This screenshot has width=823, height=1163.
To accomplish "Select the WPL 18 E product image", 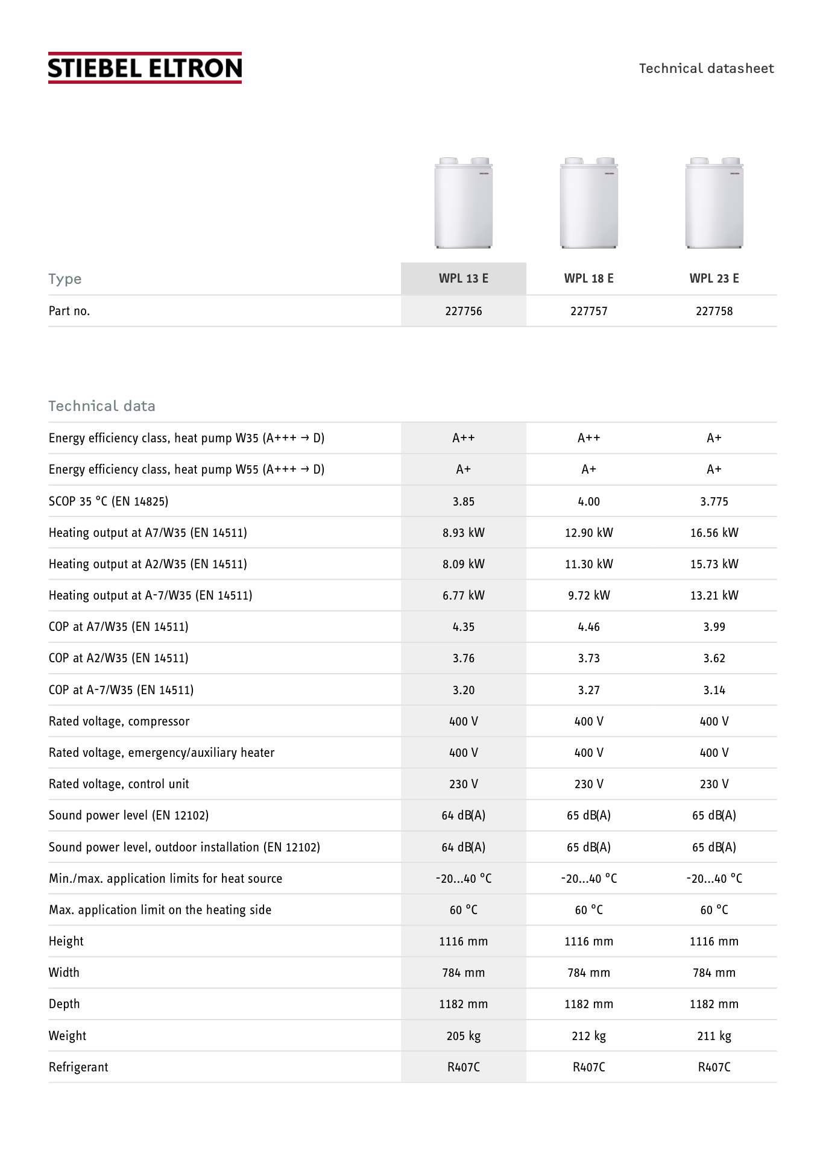I will [589, 202].
